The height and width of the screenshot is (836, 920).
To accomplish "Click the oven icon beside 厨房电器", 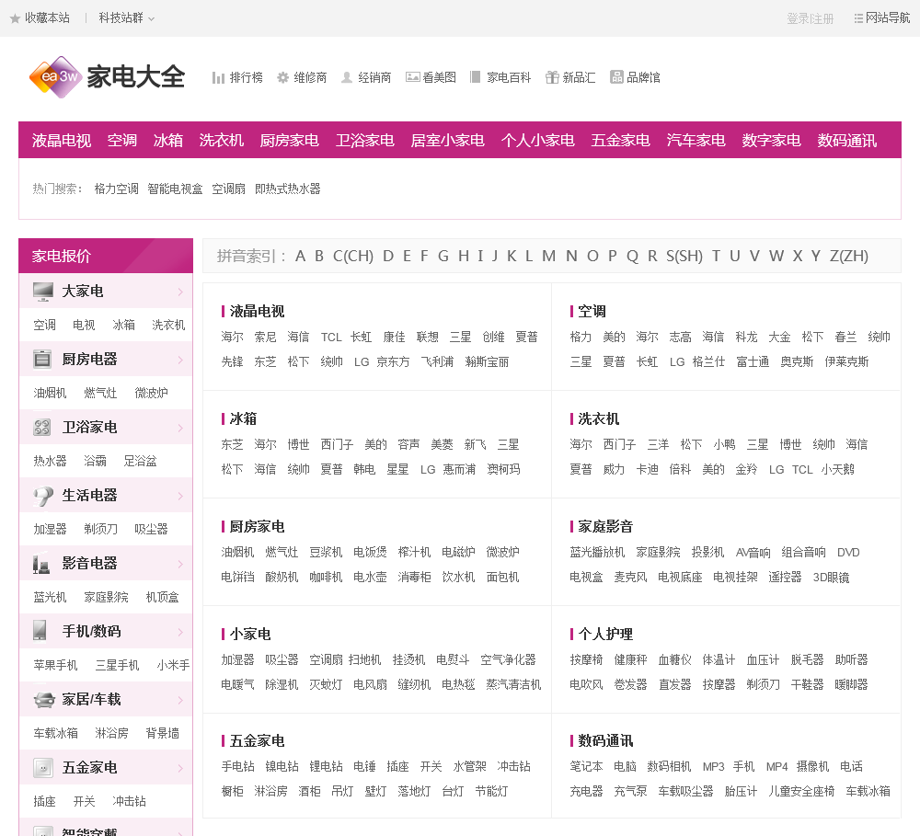I will (42, 359).
